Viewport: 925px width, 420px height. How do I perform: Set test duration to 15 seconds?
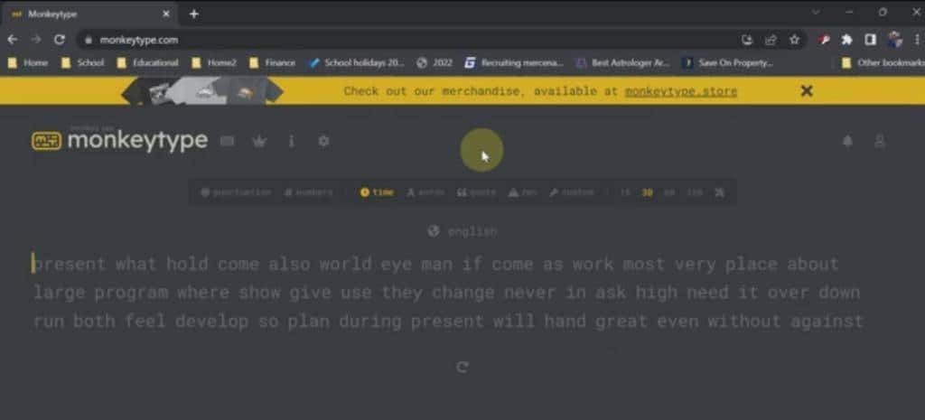click(x=625, y=192)
